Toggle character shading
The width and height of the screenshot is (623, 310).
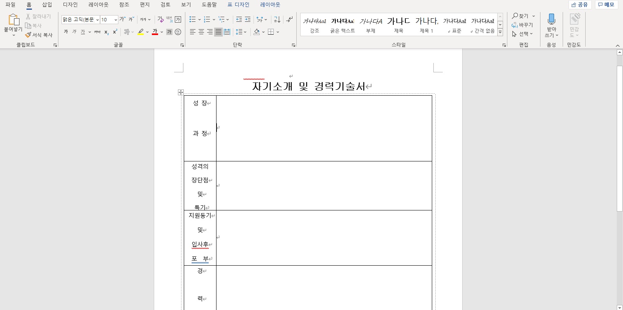point(169,32)
